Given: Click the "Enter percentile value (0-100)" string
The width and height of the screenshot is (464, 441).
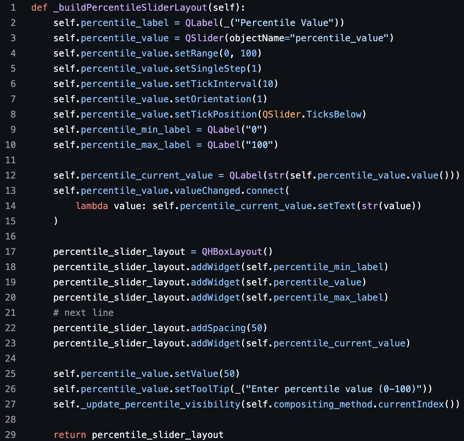Looking at the screenshot, I should 334,389.
